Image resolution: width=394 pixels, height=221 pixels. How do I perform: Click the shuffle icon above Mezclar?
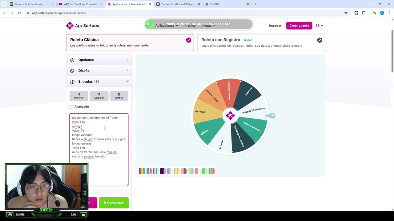(x=99, y=94)
